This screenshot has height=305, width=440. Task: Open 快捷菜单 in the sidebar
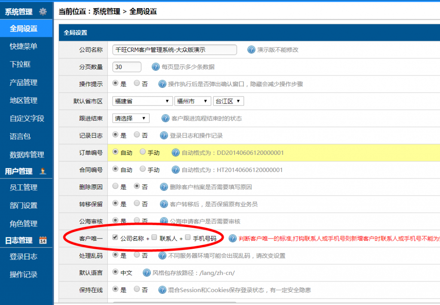pos(24,46)
